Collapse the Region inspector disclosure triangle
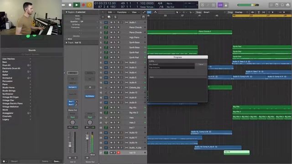The width and height of the screenshot is (292, 164). pos(66,12)
